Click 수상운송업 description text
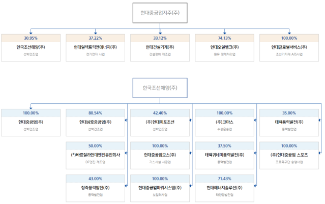Viewport: 325px width, 204px height. [x=224, y=129]
